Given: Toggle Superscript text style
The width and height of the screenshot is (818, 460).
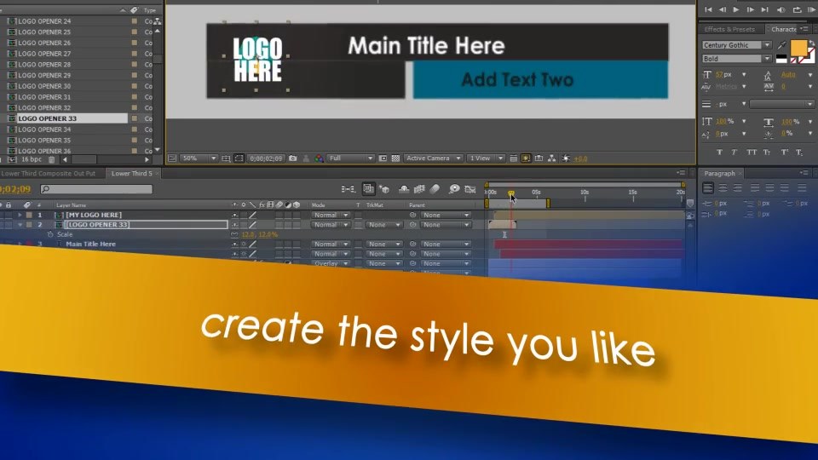Looking at the screenshot, I should [x=784, y=152].
